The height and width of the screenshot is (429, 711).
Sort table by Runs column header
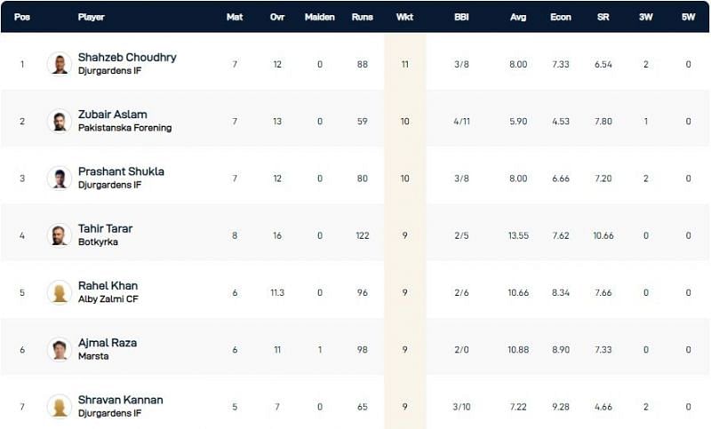pos(362,17)
